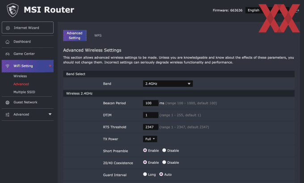The image size is (304, 183).
Task: Click the Beacon Period input field
Action: 151,103
